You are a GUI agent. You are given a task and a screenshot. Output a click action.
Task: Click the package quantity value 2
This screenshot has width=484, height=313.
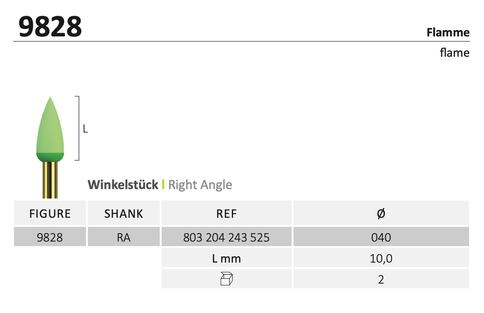click(381, 280)
